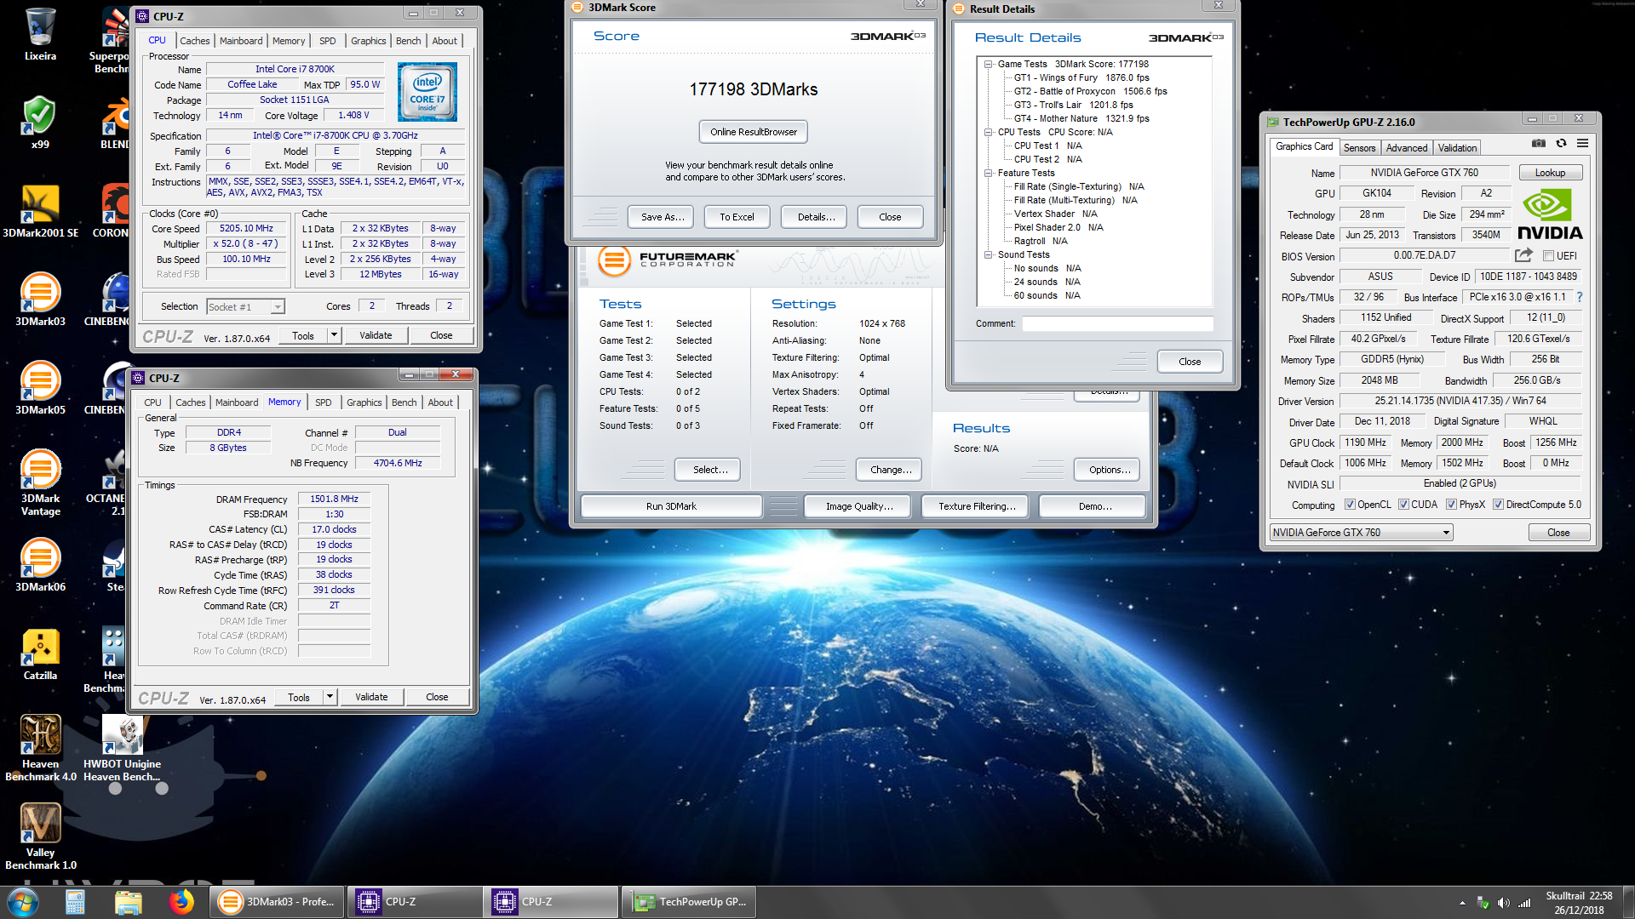Image resolution: width=1635 pixels, height=919 pixels.
Task: Launch Firefox from the taskbar
Action: click(181, 902)
